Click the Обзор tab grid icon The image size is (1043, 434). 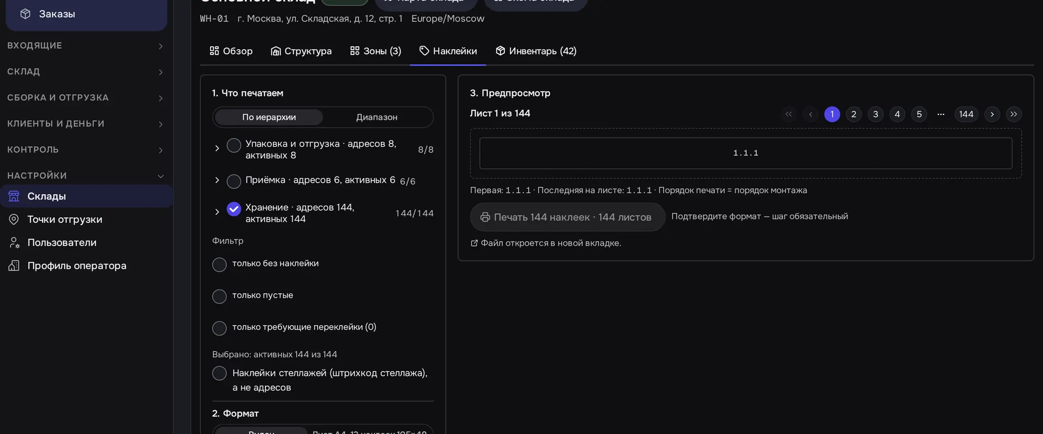point(214,51)
